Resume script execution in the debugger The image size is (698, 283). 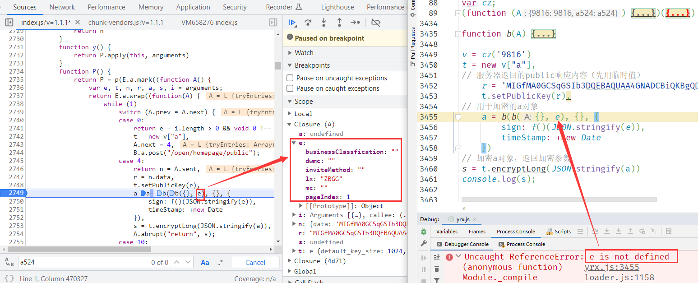click(292, 22)
